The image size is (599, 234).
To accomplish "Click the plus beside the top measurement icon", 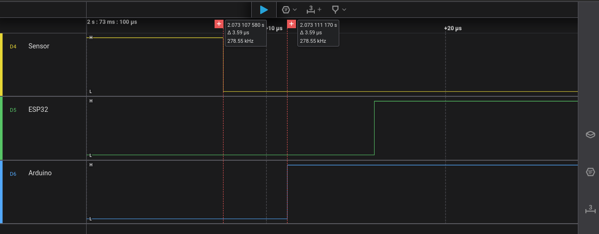I will (320, 9).
